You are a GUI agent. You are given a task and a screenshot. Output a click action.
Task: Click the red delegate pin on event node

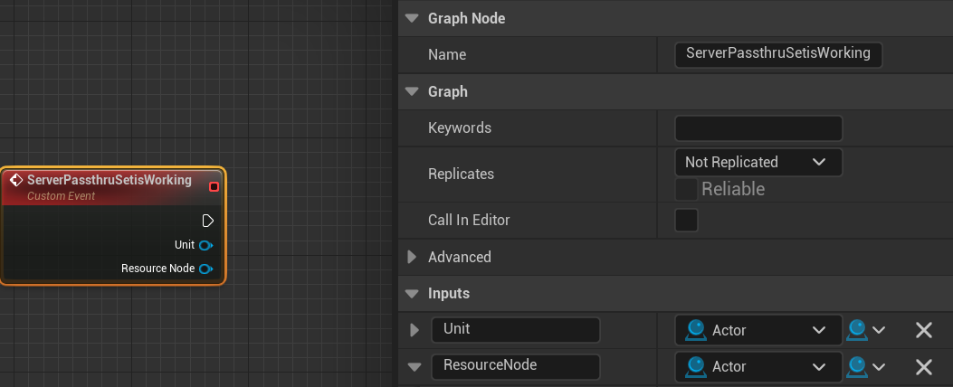[x=214, y=186]
